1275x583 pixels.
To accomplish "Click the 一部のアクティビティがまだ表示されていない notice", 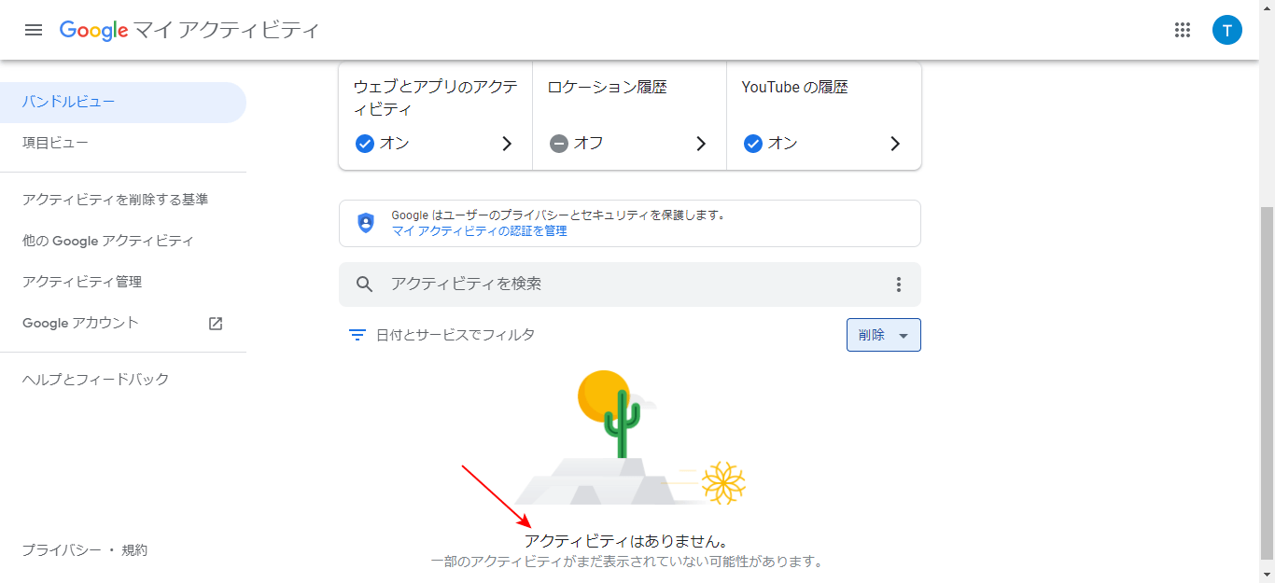I will pos(628,562).
